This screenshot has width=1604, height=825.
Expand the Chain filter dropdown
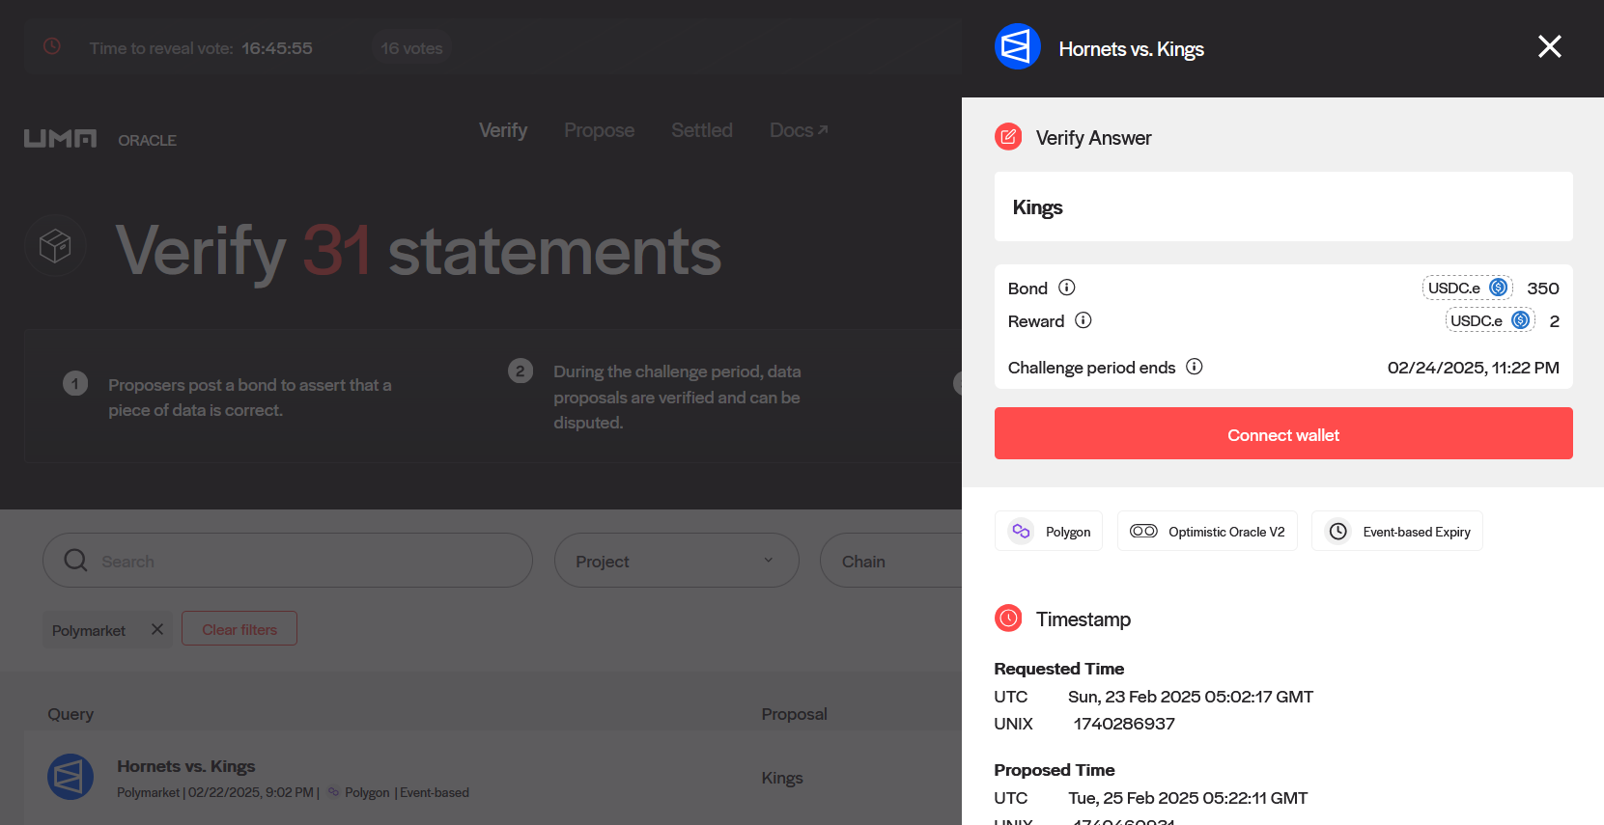890,561
